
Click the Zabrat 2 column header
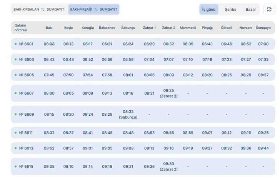click(168, 28)
